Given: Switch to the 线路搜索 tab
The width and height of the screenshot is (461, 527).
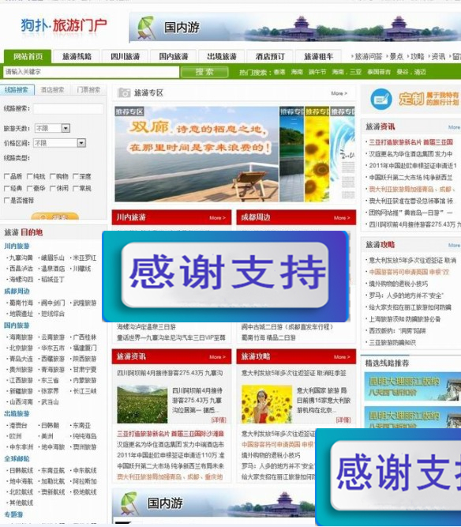Looking at the screenshot, I should (x=17, y=90).
